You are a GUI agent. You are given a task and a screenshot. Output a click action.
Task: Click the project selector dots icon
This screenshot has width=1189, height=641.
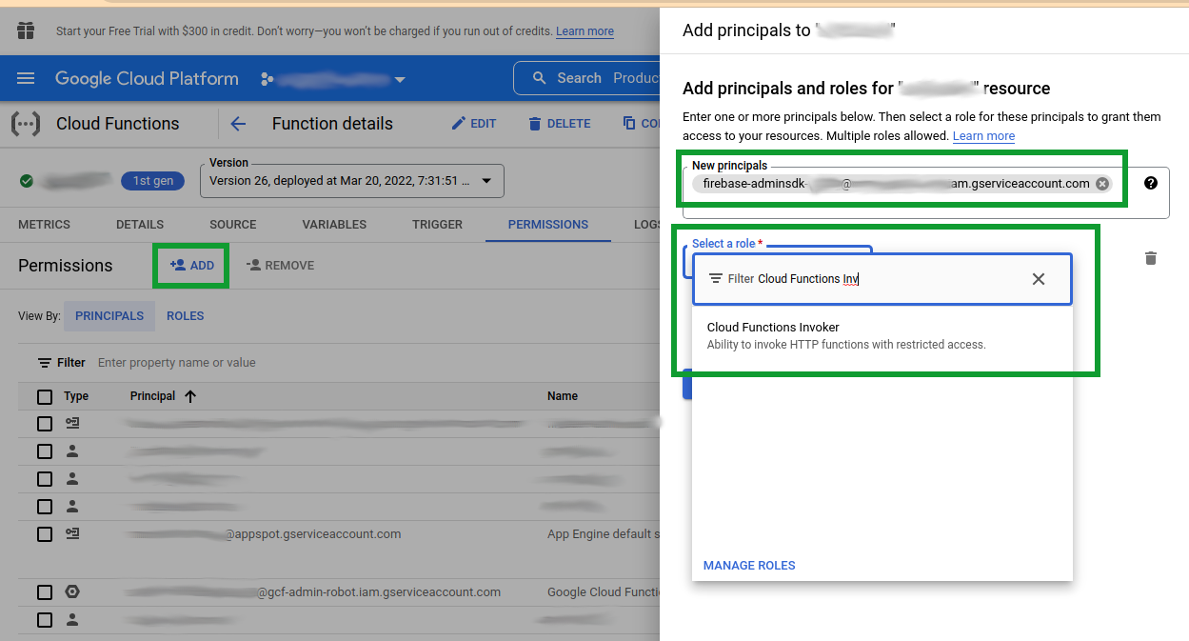coord(267,79)
